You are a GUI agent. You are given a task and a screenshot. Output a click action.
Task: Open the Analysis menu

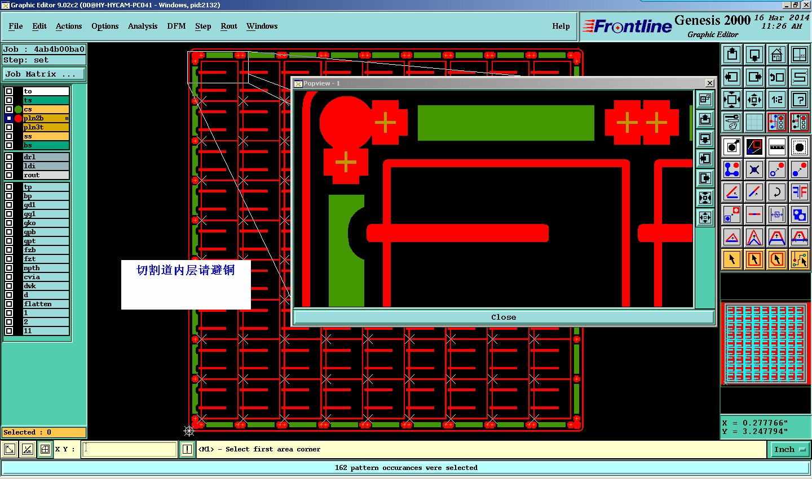click(143, 26)
